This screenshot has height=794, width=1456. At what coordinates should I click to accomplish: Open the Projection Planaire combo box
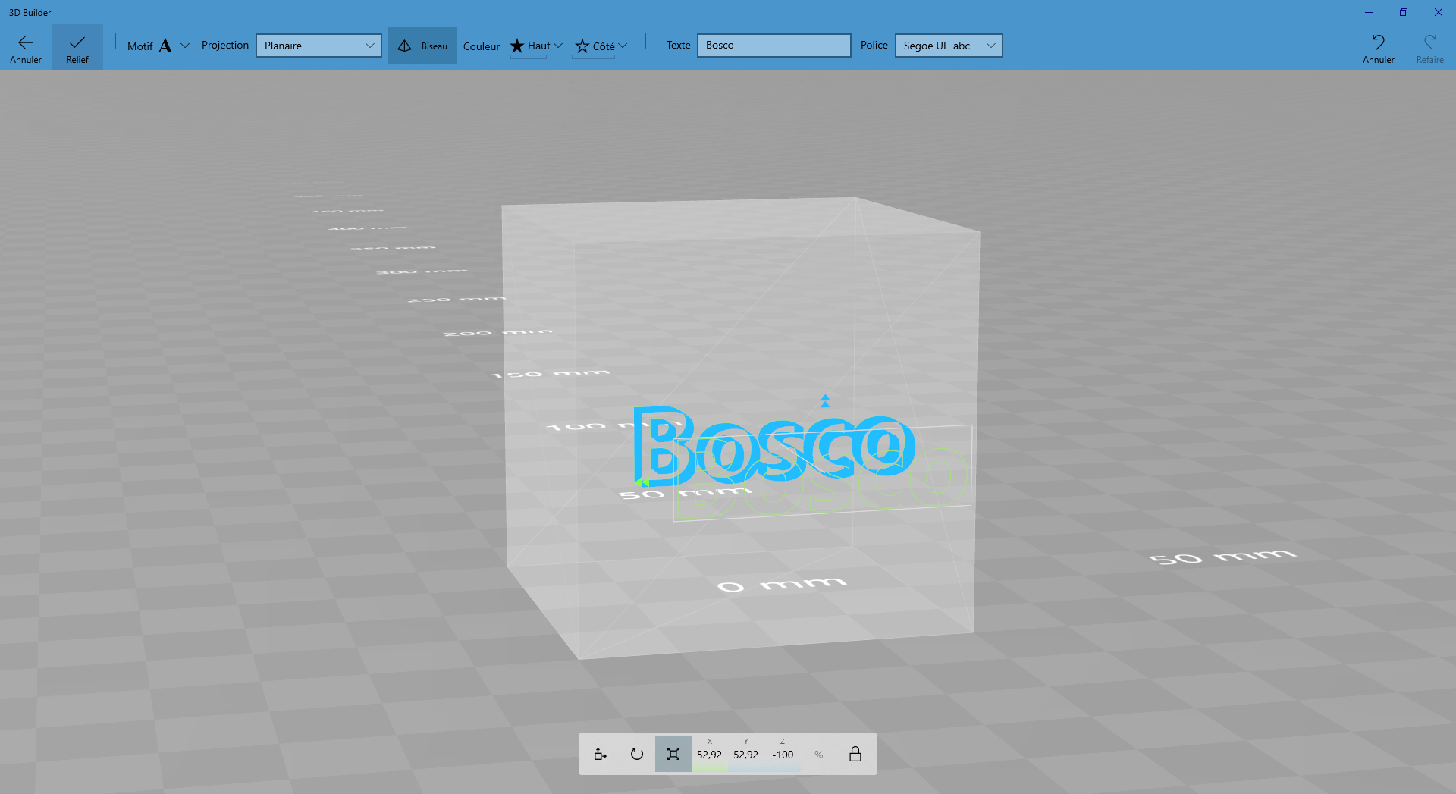(318, 46)
